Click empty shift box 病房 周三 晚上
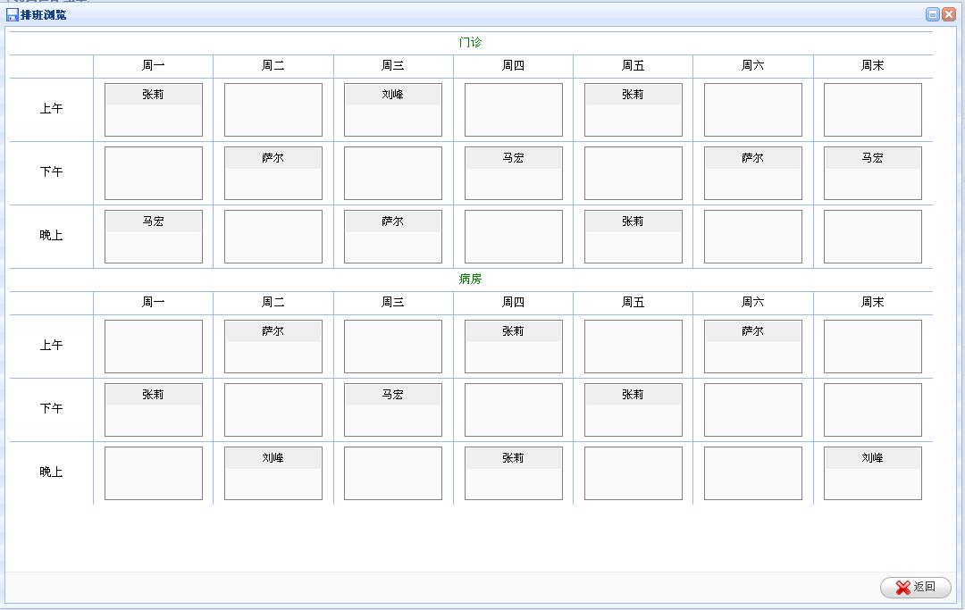Screen dimensions: 965x610 tap(392, 472)
